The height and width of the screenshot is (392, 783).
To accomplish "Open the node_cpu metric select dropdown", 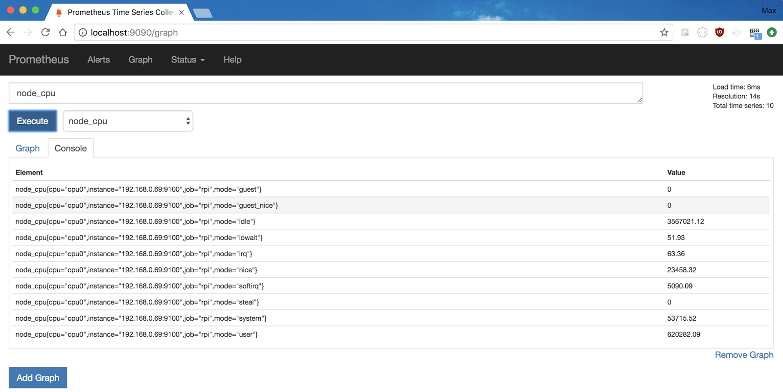I will click(128, 121).
